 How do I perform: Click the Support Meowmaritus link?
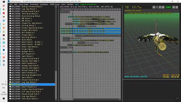pos(89,4)
